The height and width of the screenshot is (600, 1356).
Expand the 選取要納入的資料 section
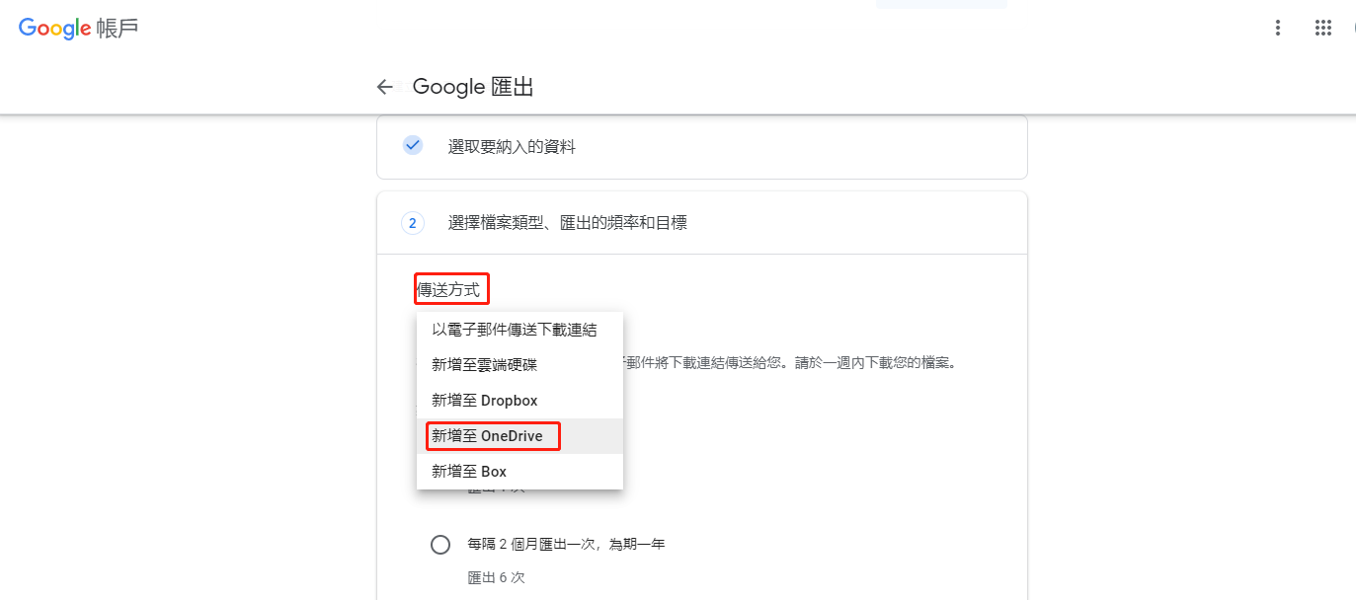pyautogui.click(x=512, y=147)
